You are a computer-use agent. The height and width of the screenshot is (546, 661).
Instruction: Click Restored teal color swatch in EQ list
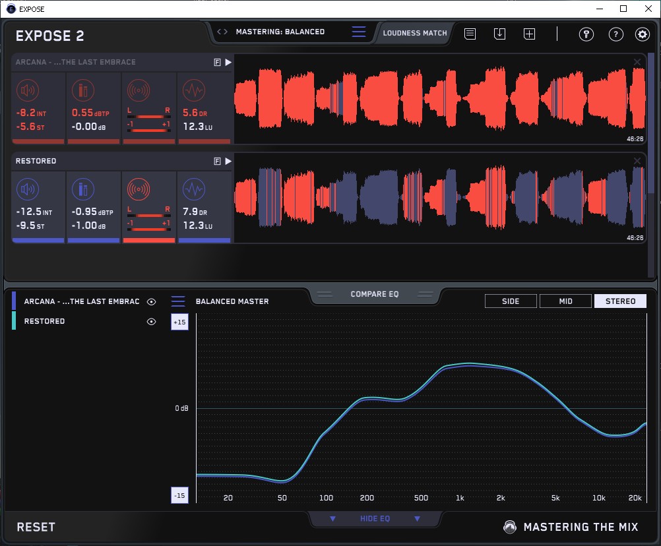click(14, 320)
